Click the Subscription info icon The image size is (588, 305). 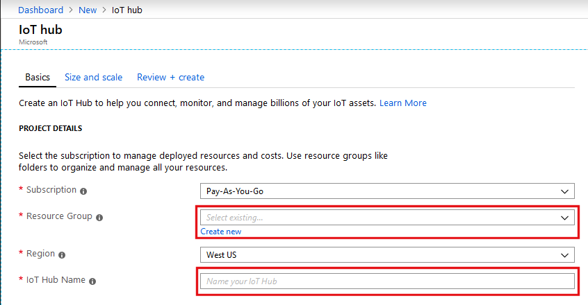[83, 191]
